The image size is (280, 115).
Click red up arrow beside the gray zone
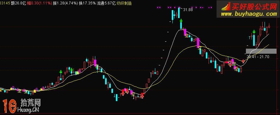(243, 61)
